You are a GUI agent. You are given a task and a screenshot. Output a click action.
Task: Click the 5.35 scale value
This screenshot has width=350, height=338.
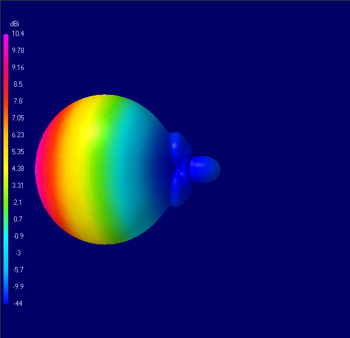pyautogui.click(x=18, y=152)
